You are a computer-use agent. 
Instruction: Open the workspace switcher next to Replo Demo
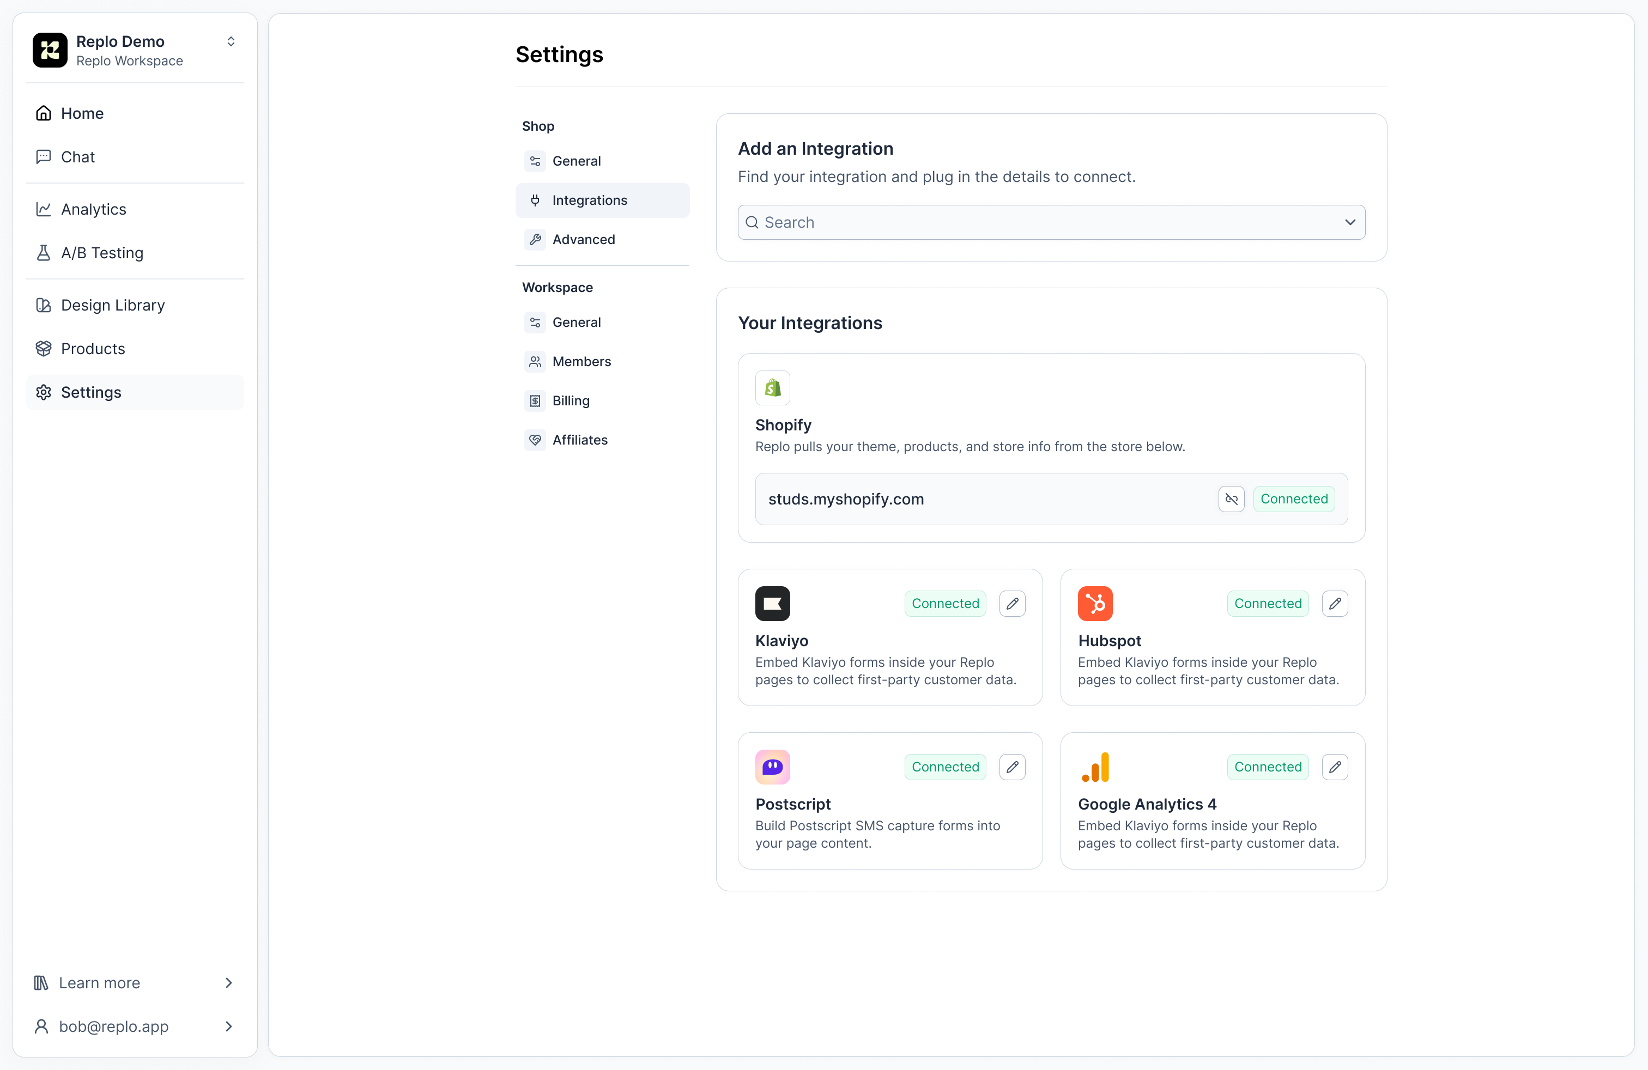(231, 41)
